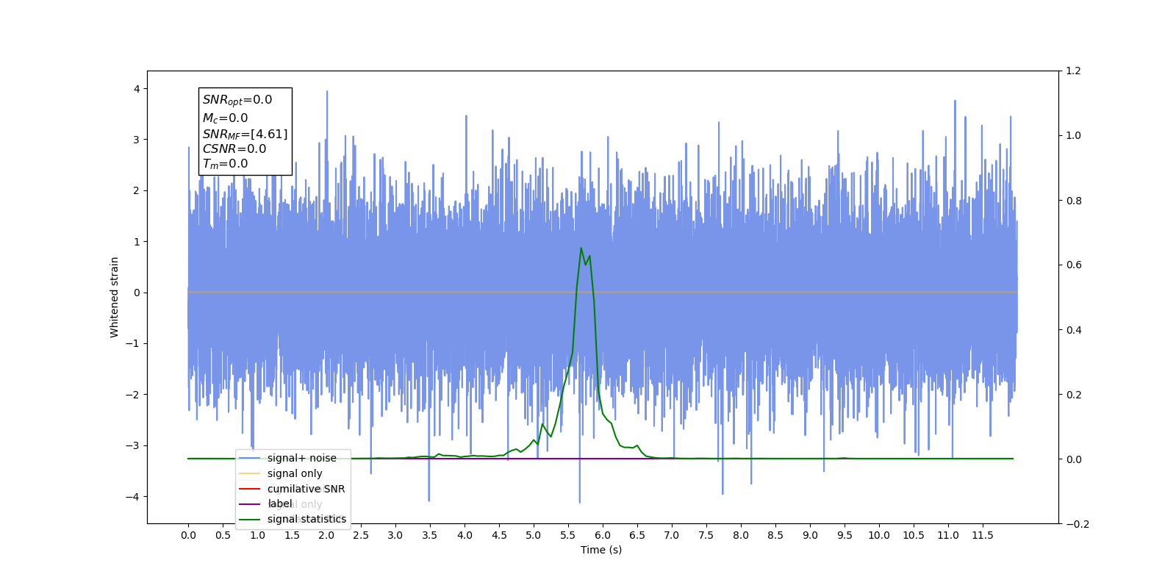Click the CSNR=0.0 annotation text
This screenshot has height=588, width=1176.
coord(234,149)
